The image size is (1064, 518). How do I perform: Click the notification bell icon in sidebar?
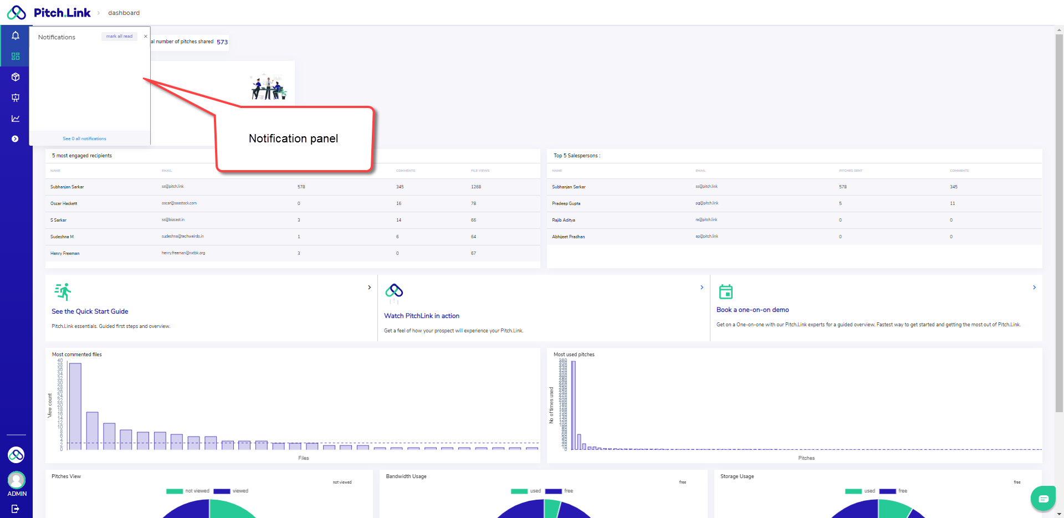(x=16, y=35)
